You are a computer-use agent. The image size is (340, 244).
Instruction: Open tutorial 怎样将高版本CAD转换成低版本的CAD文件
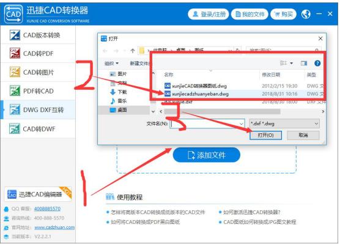point(158,212)
